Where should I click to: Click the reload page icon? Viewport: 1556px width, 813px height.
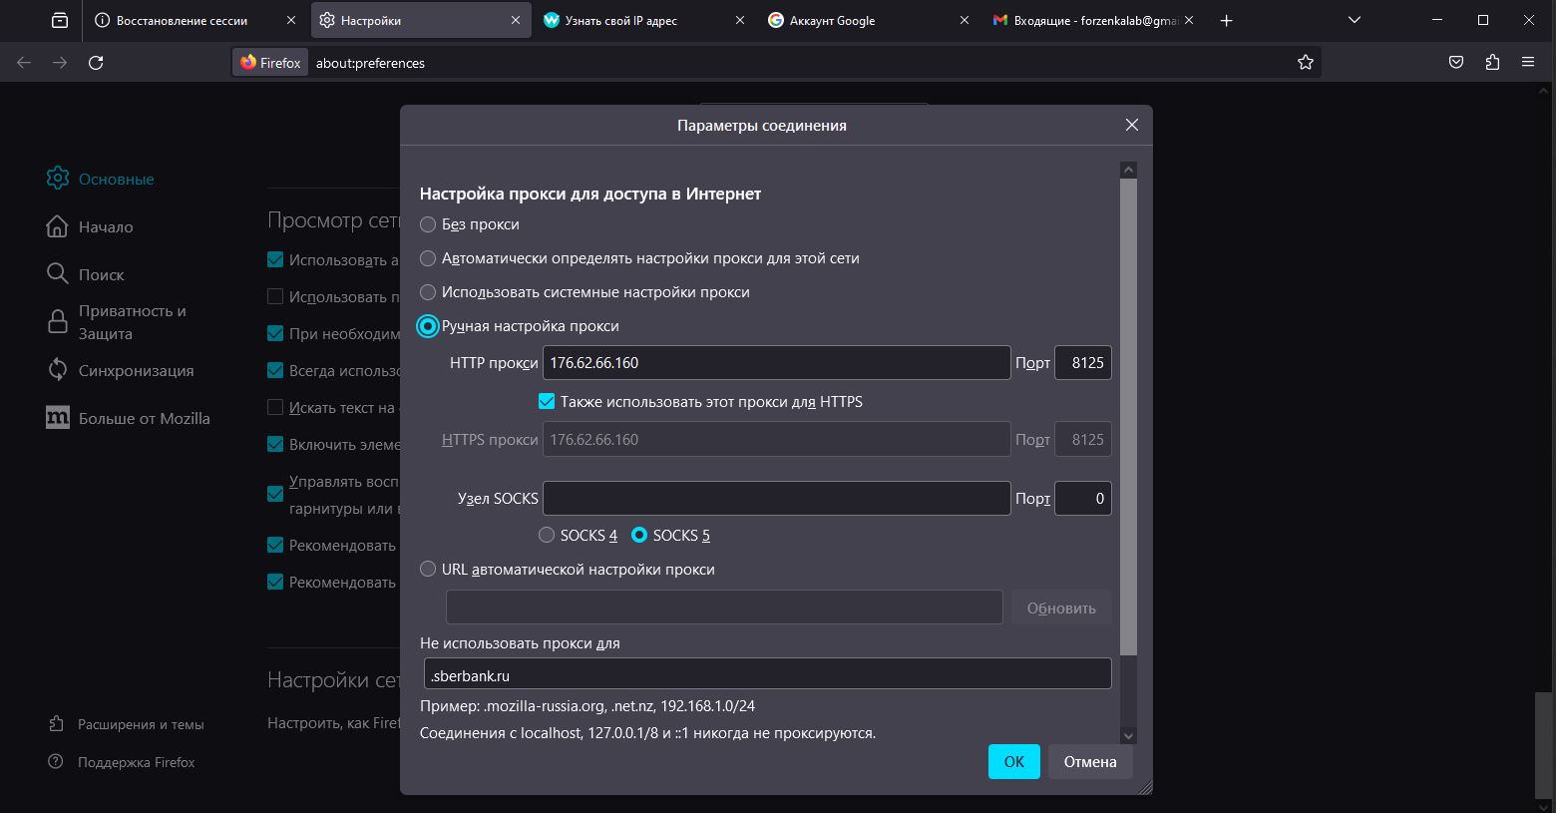(x=96, y=63)
